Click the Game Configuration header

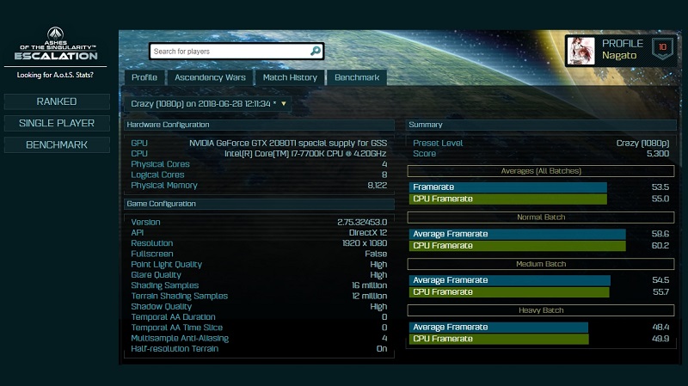point(259,204)
